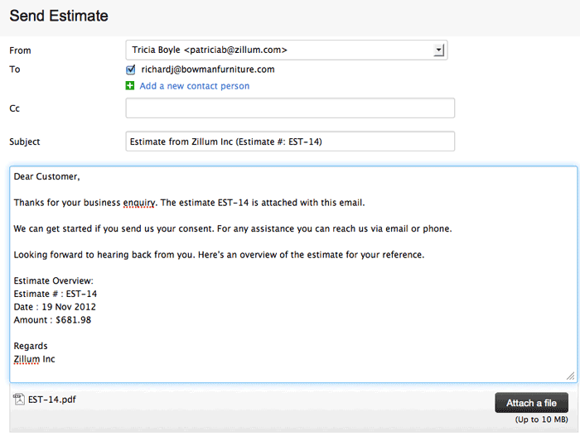Click the 'Amount : $681.98' line in the message
The image size is (580, 436).
(x=52, y=319)
